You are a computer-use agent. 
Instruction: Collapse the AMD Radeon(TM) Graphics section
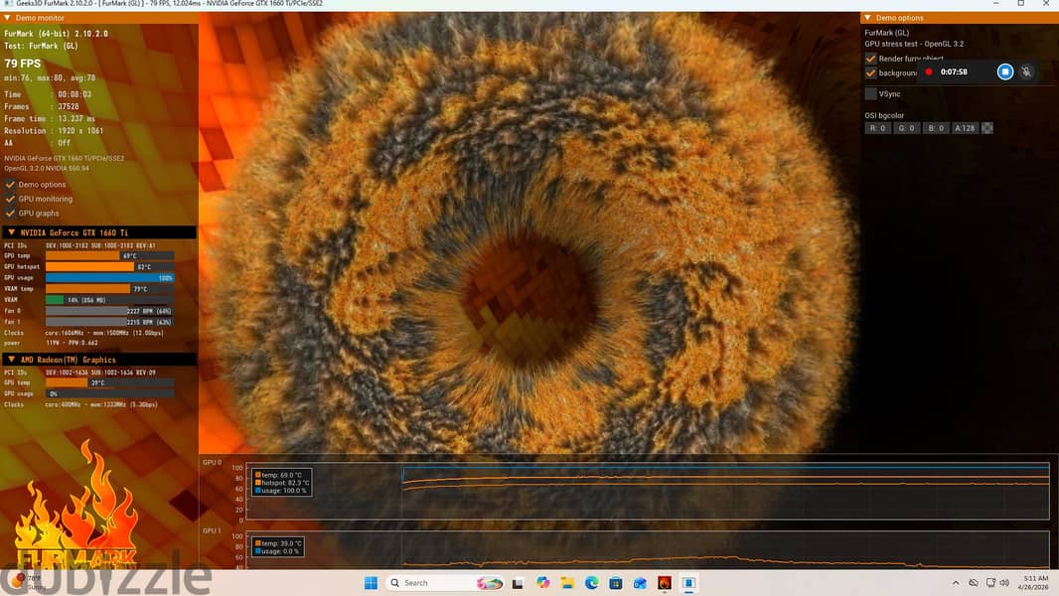click(12, 360)
